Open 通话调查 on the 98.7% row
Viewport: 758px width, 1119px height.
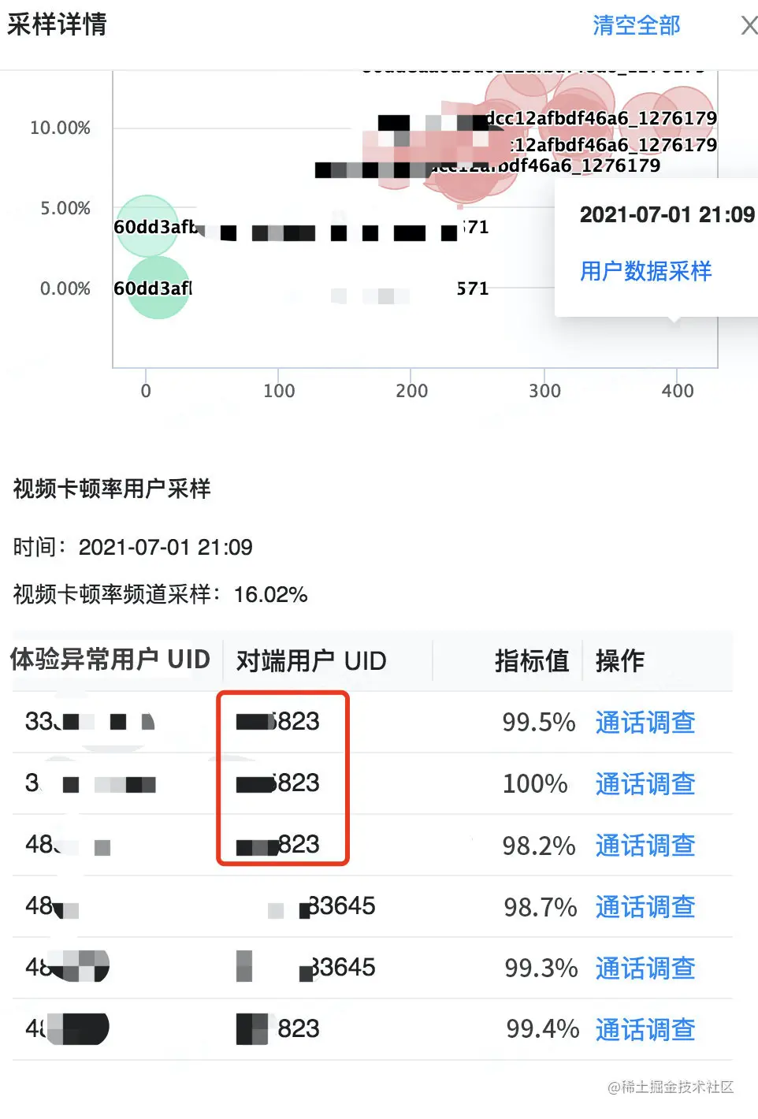[645, 908]
